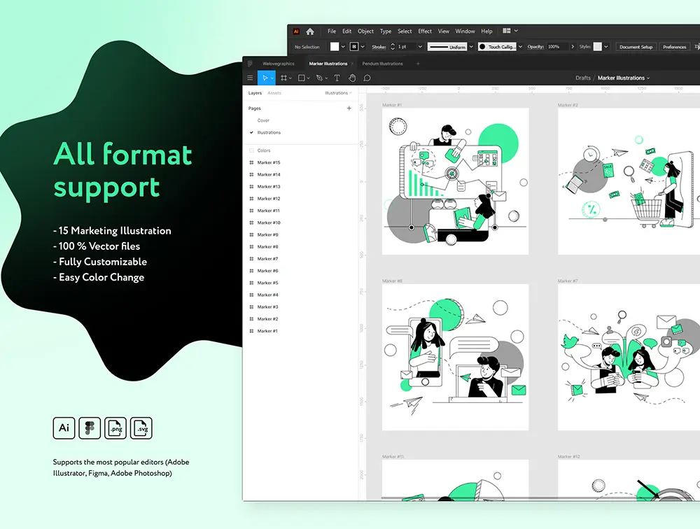Click the Document Setup button
Screen dimensions: 700x529
click(636, 47)
